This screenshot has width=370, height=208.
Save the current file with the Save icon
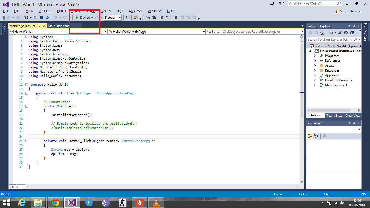[41, 18]
